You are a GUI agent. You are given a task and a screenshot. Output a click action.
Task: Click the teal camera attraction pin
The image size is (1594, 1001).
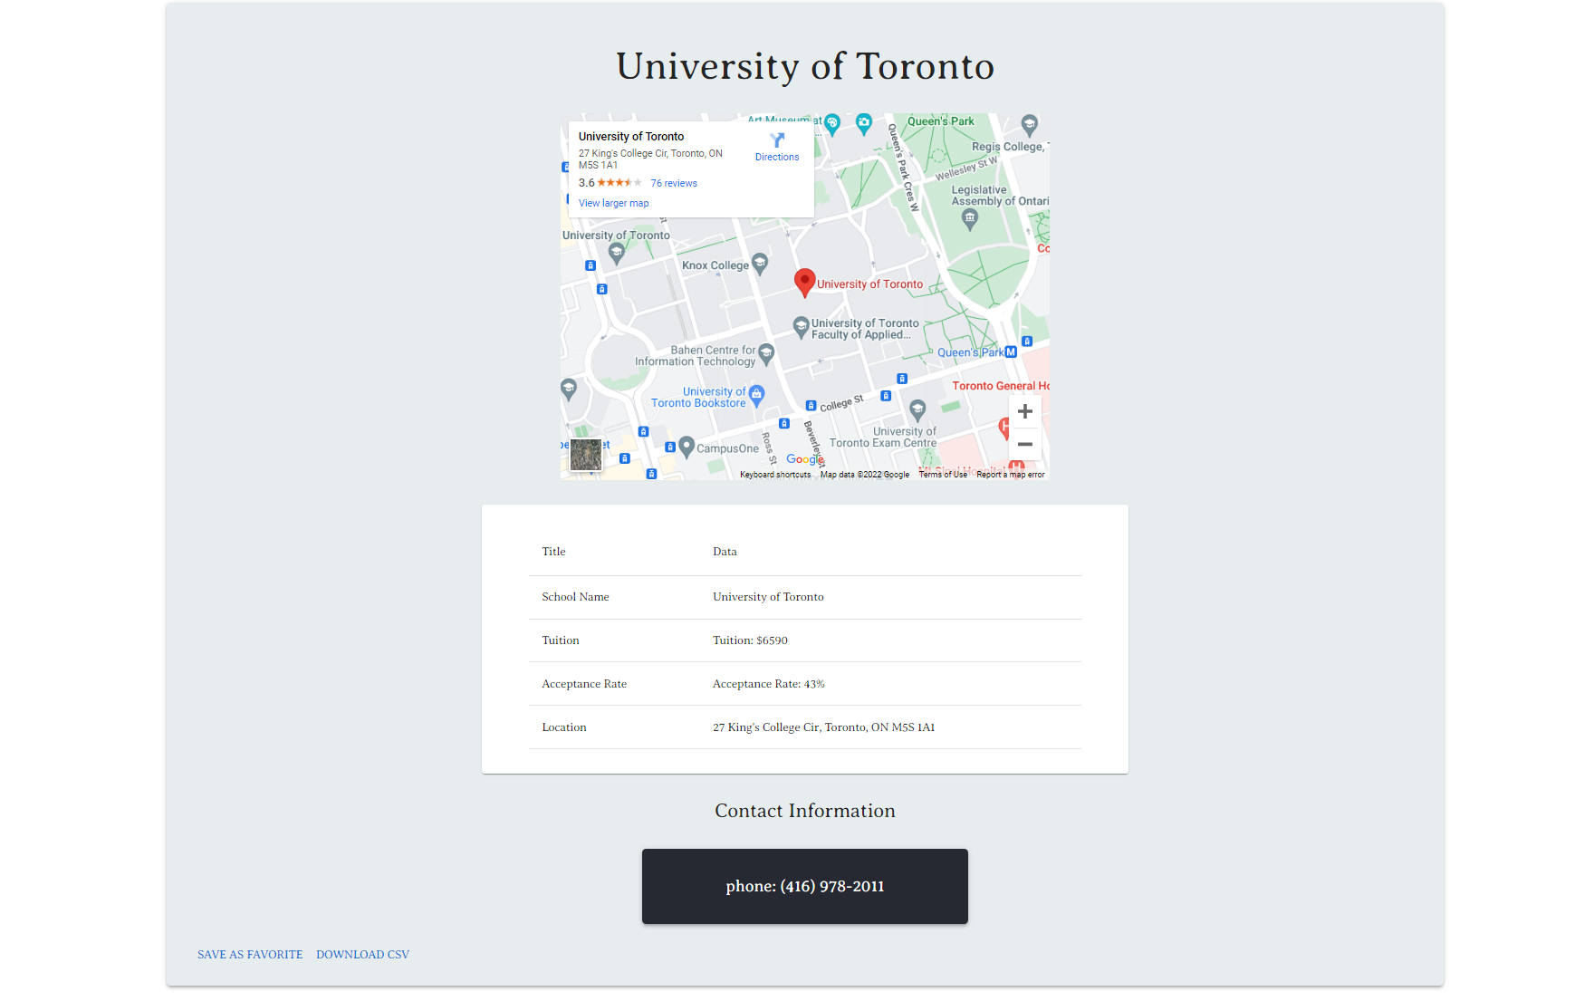point(864,123)
